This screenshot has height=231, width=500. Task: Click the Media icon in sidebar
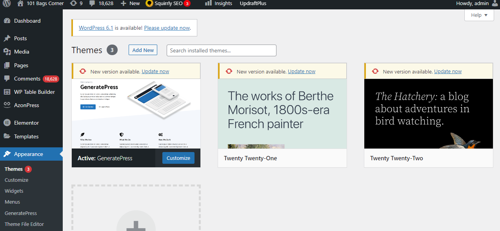pos(7,52)
